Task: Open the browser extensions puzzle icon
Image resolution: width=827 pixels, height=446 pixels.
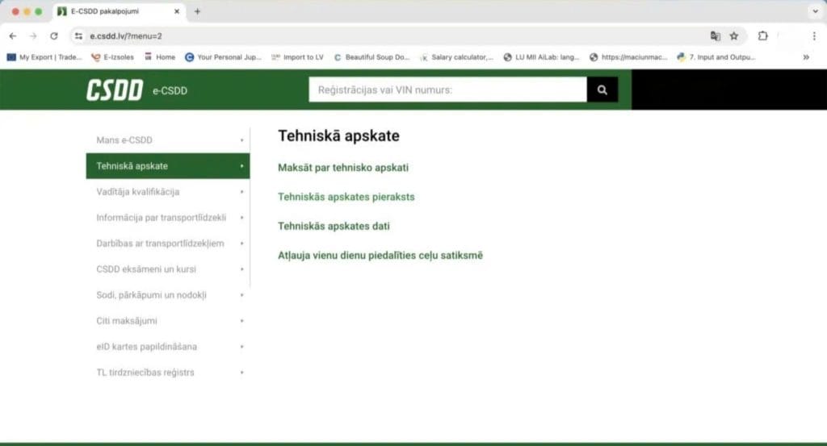Action: click(762, 36)
